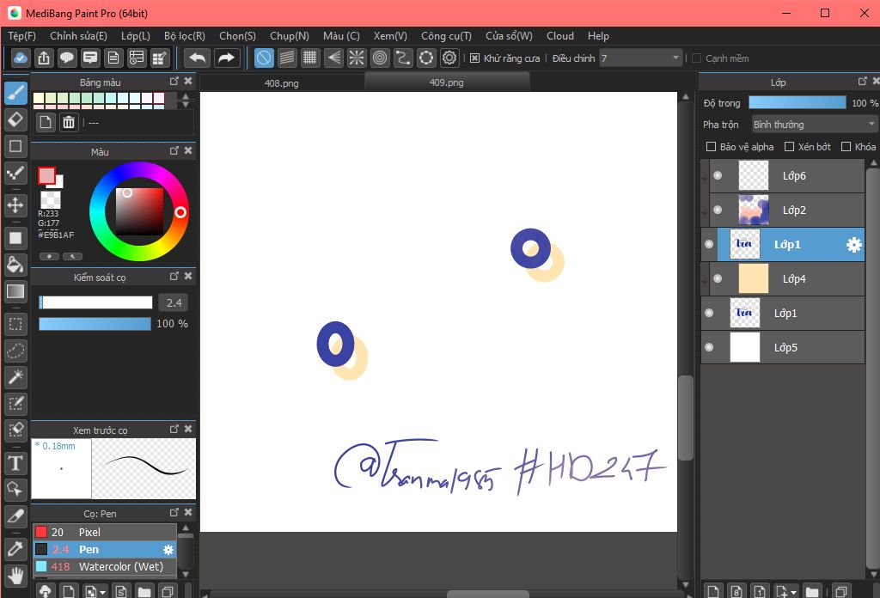The height and width of the screenshot is (598, 880).
Task: Enable parallel snap guide
Action: coord(287,58)
